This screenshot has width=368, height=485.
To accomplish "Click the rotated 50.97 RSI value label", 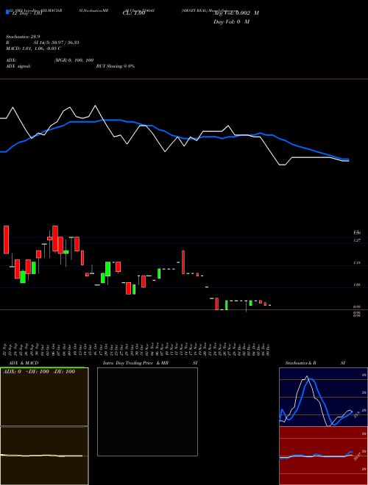I will (x=357, y=456).
